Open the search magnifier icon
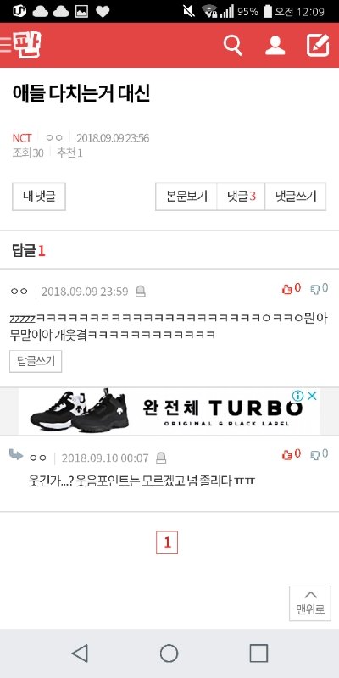 pos(232,46)
